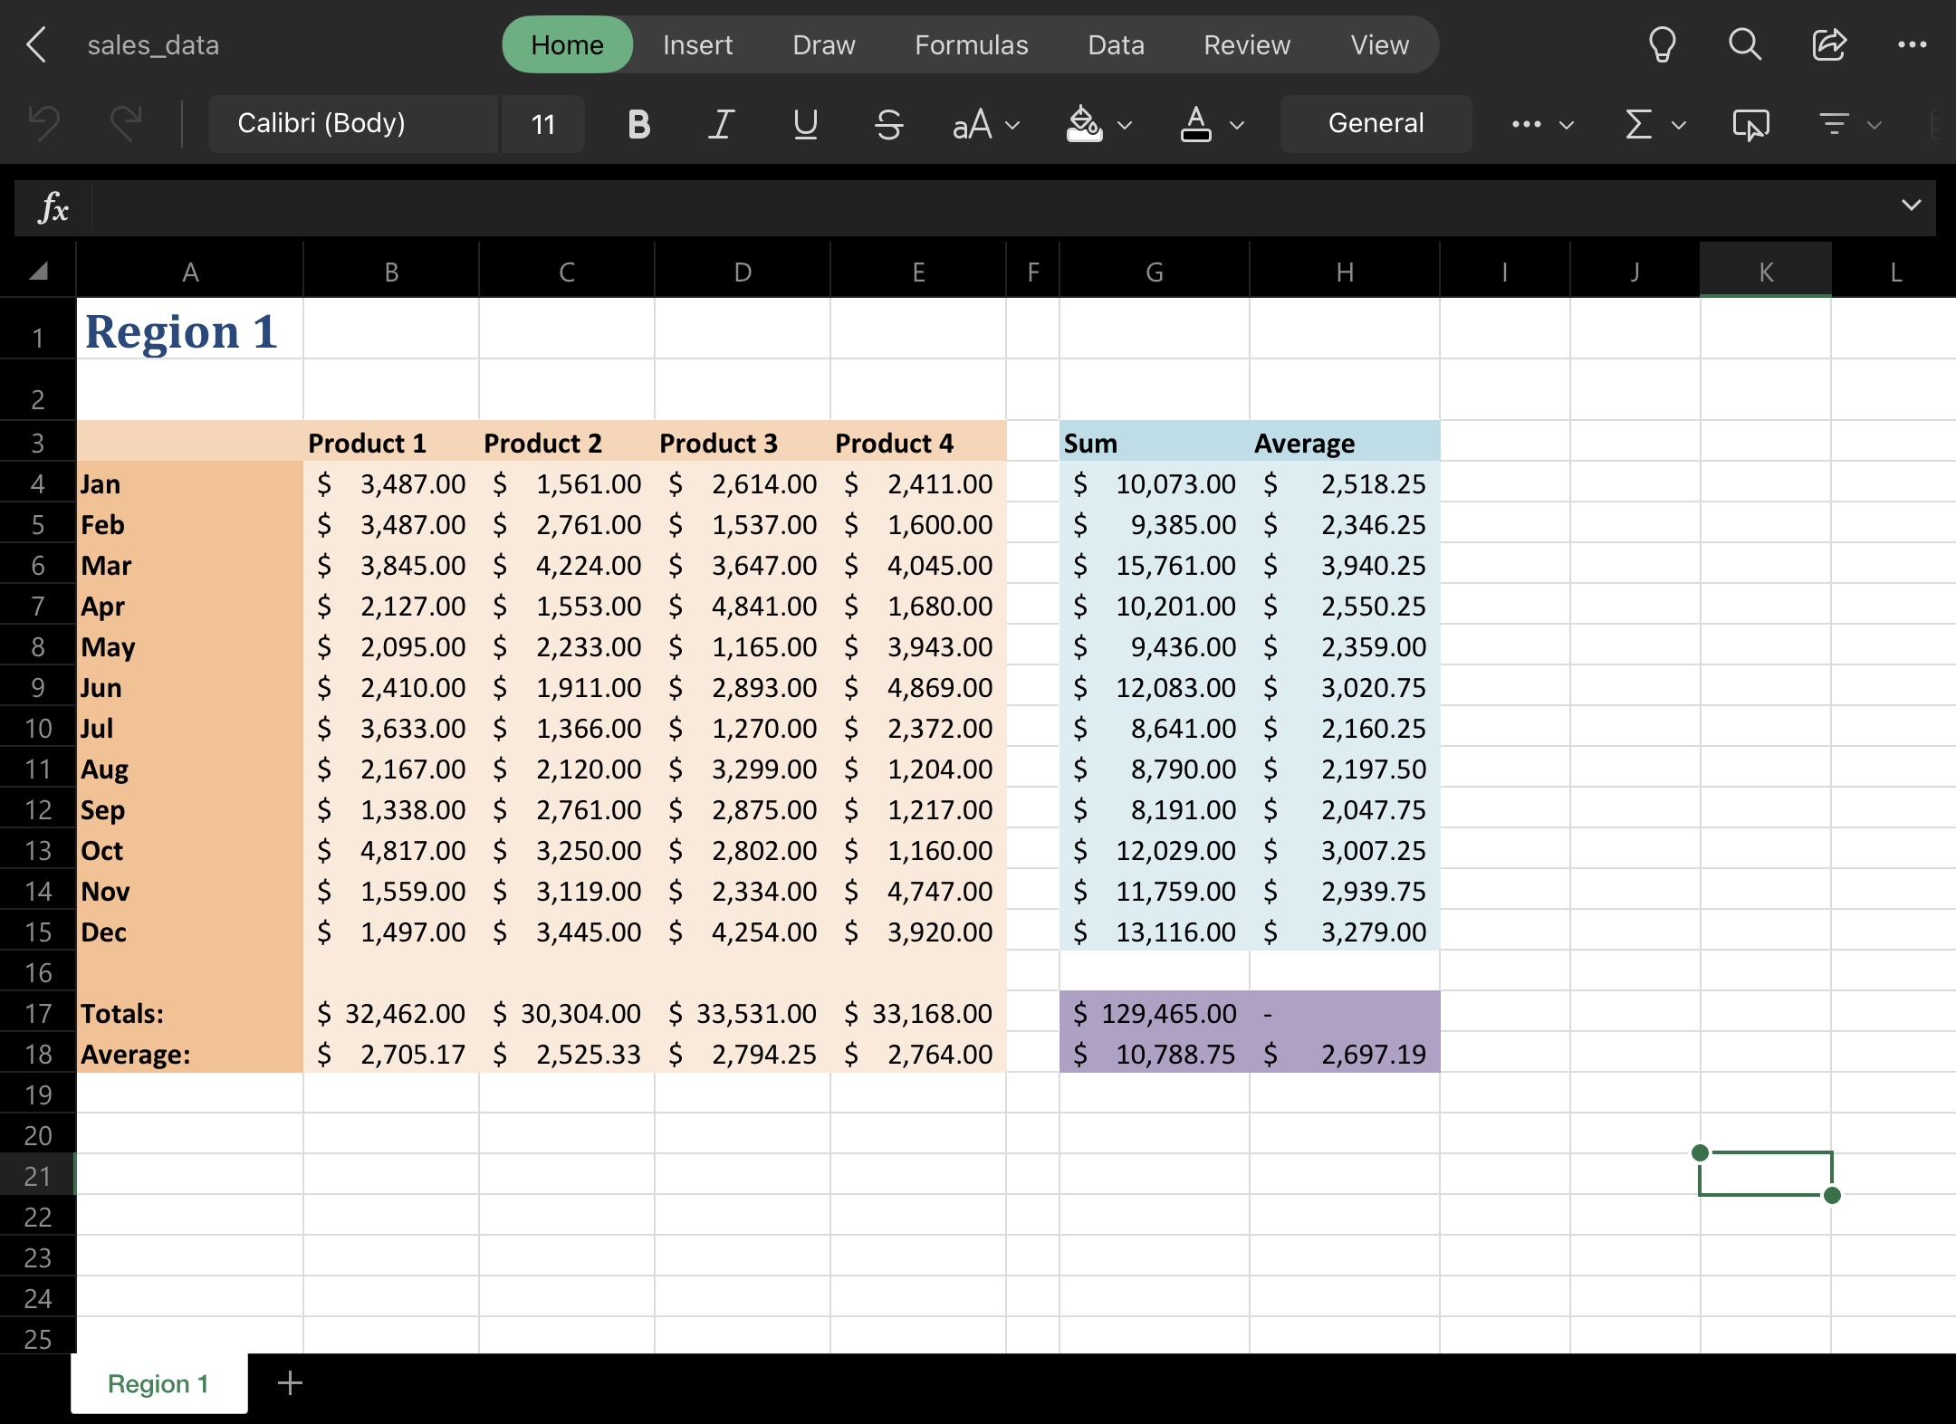The height and width of the screenshot is (1424, 1956).
Task: Switch to the Formulas ribbon tab
Action: coord(970,44)
